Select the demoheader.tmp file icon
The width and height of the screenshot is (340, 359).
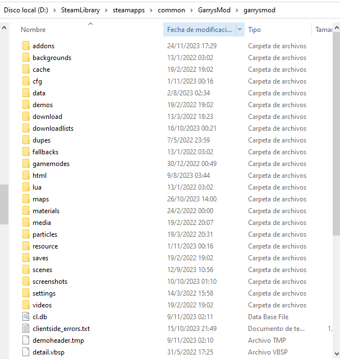coord(26,340)
